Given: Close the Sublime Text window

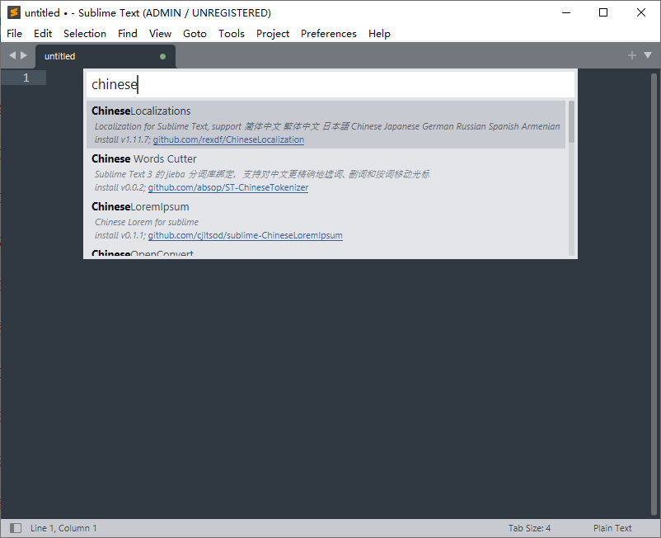Looking at the screenshot, I should [640, 12].
